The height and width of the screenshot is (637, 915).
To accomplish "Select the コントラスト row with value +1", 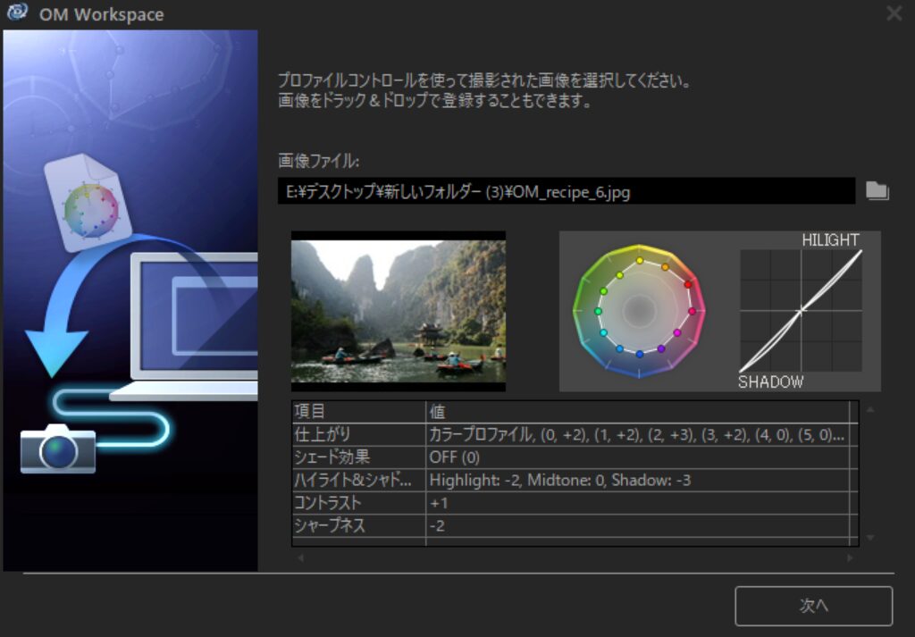I will coord(570,503).
